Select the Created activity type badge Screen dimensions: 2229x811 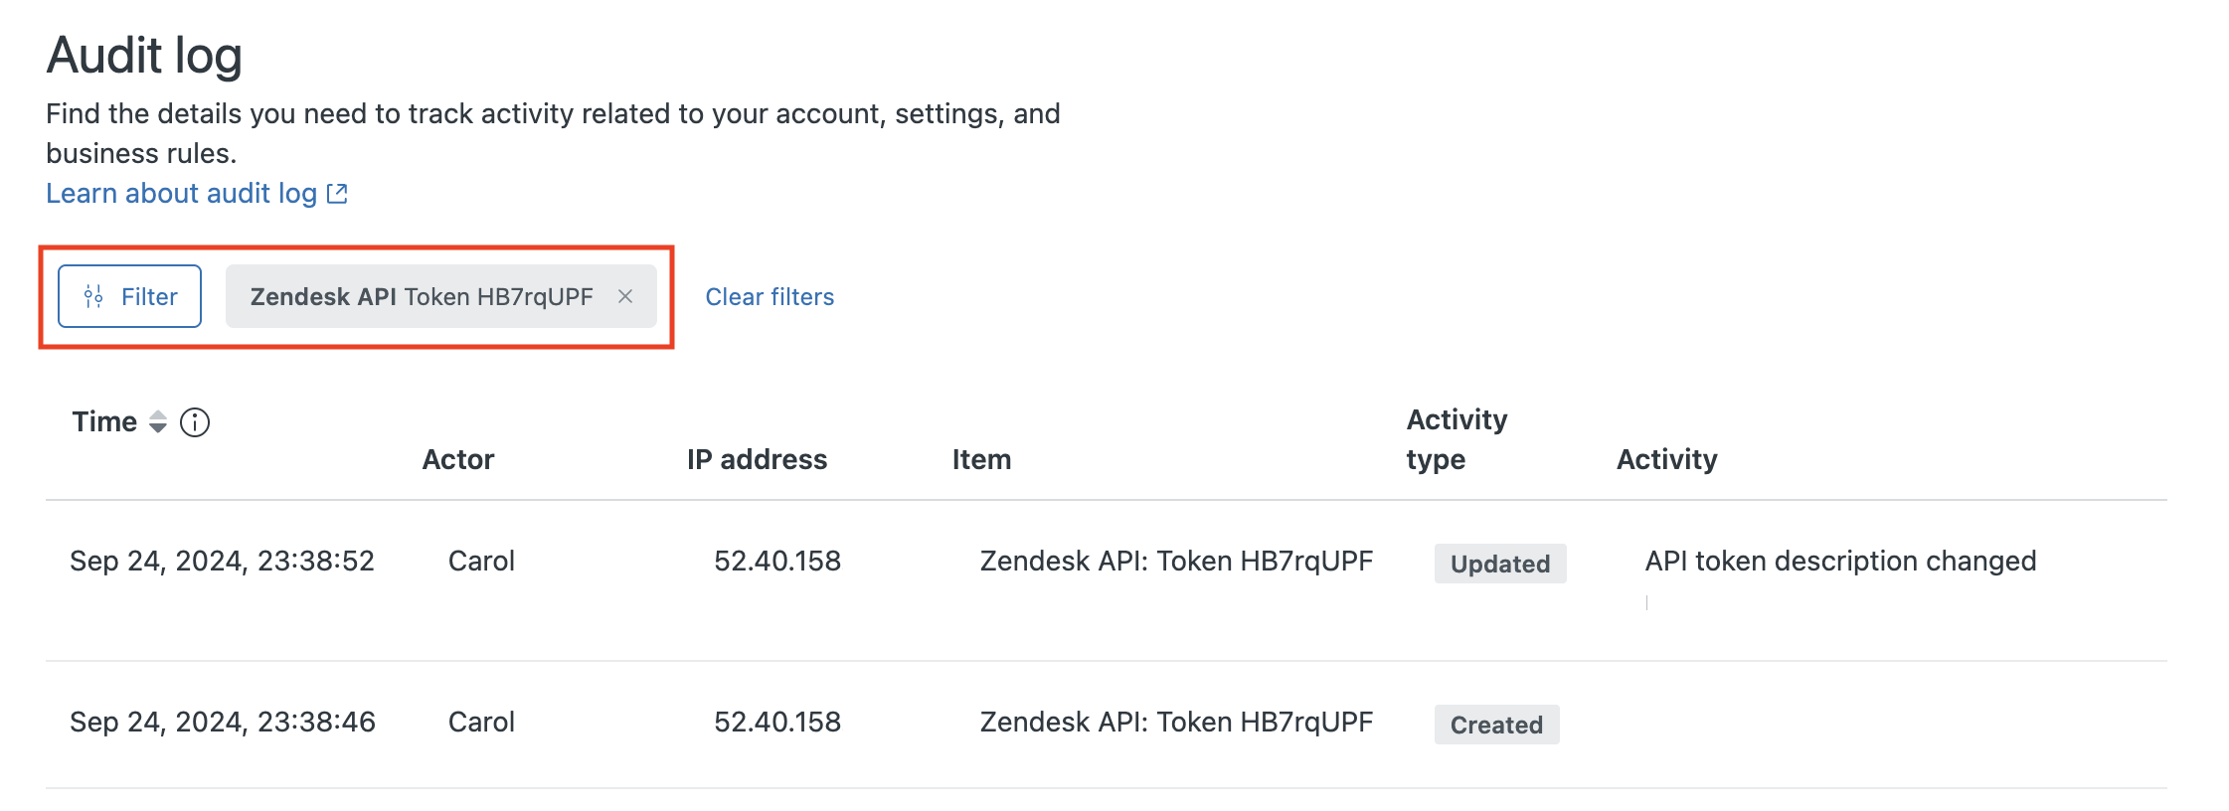(1496, 725)
